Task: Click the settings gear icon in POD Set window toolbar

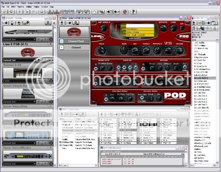Action: [76, 23]
